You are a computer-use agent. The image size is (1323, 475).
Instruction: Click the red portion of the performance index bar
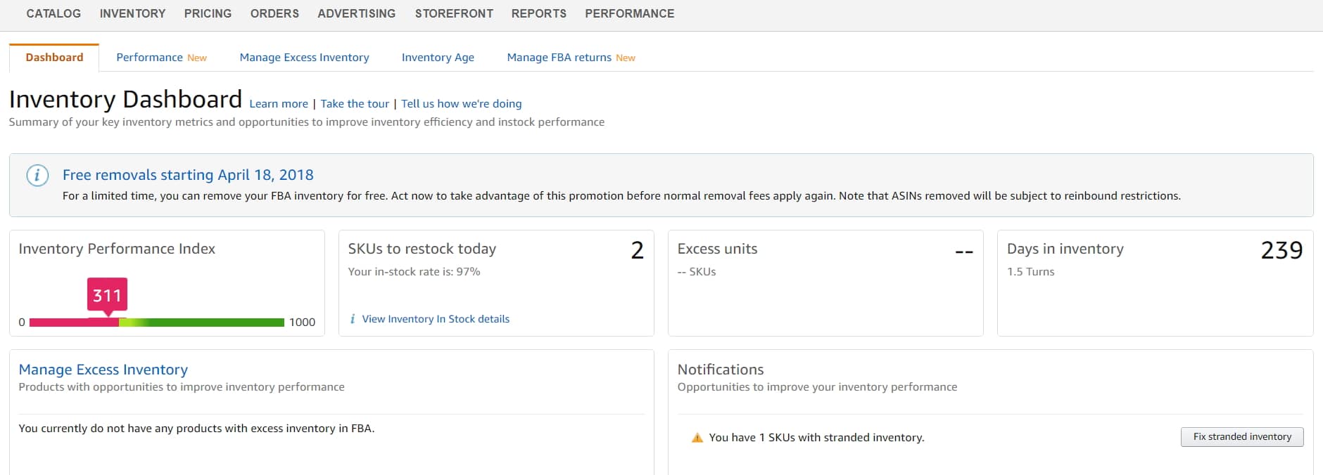pyautogui.click(x=74, y=323)
